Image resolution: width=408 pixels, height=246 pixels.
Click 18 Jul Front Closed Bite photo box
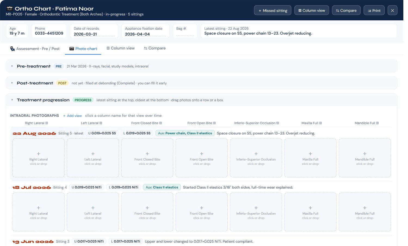tap(147, 212)
